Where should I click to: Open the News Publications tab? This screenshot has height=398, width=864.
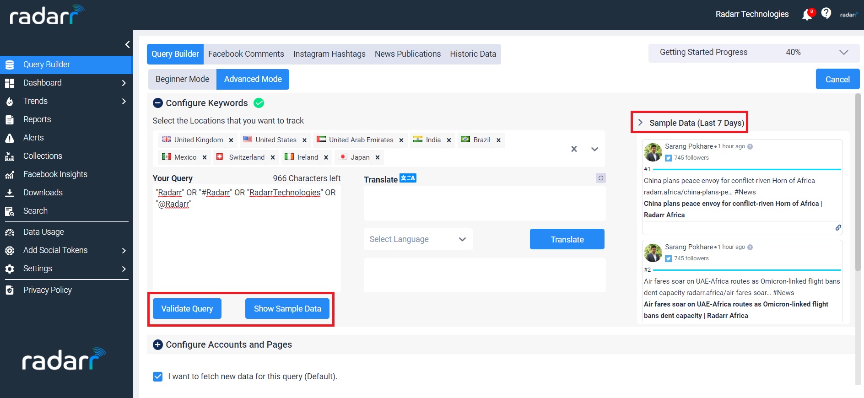(408, 54)
